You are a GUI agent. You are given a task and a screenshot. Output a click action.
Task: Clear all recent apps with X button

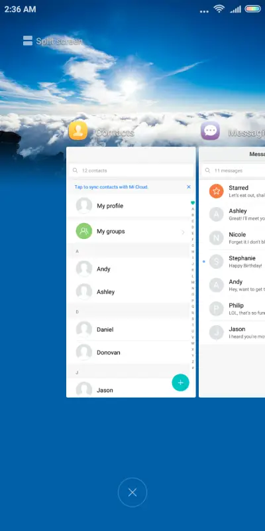coord(132,493)
